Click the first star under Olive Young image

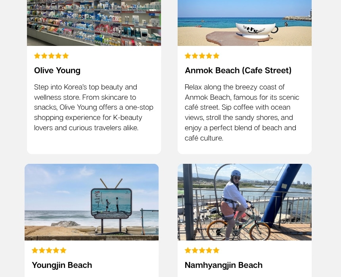click(37, 56)
